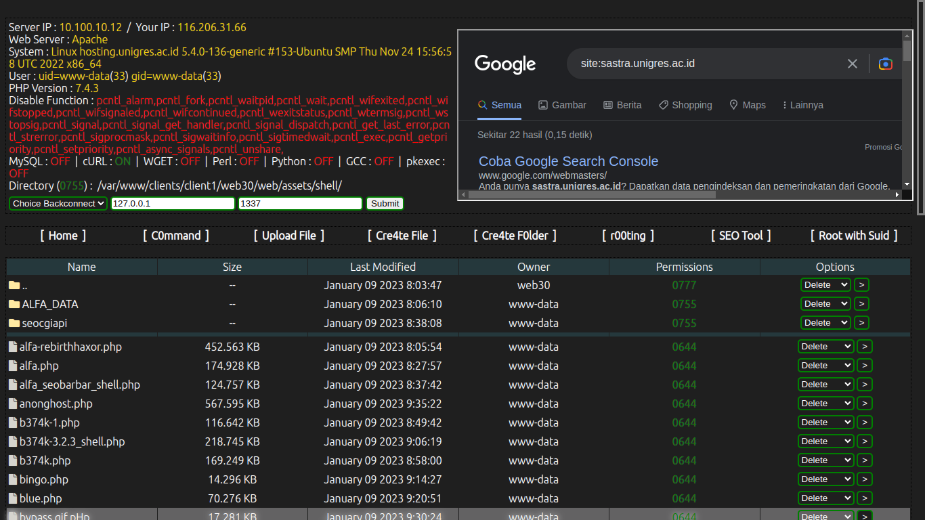925x520 pixels.
Task: Click the folder icon beside ALFA_DATA
Action: pyautogui.click(x=14, y=304)
